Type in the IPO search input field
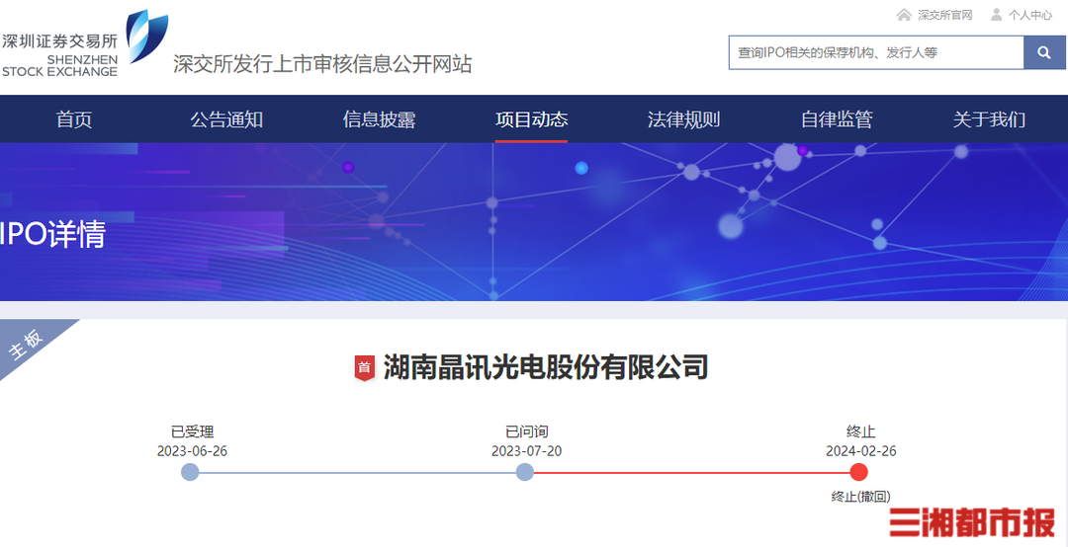Screen dimensions: 1068x547 [x=875, y=52]
